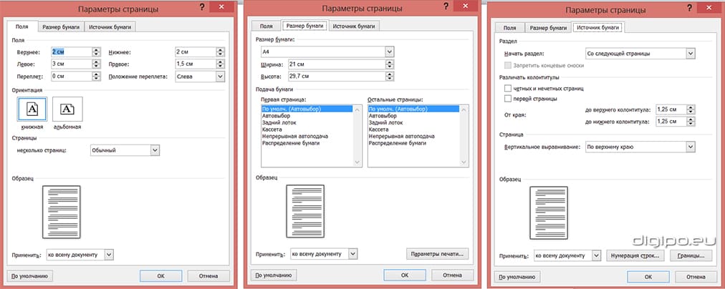Open the A4 paper size dropdown
Image resolution: width=725 pixels, height=289 pixels.
coord(389,52)
